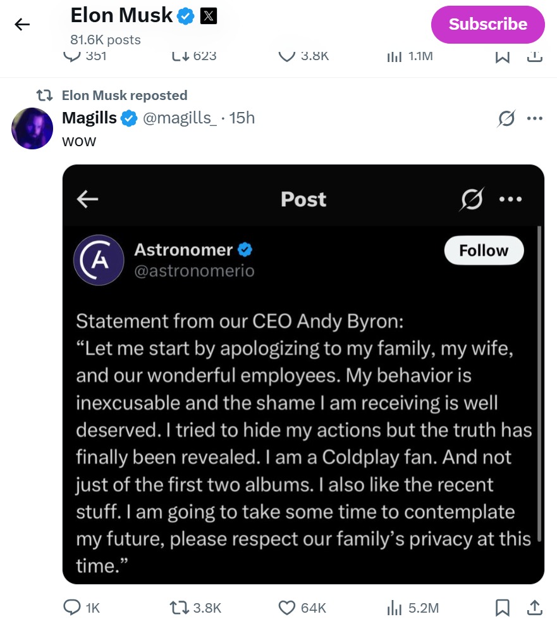Share the Magills post
This screenshot has width=557, height=619.
pyautogui.click(x=534, y=607)
